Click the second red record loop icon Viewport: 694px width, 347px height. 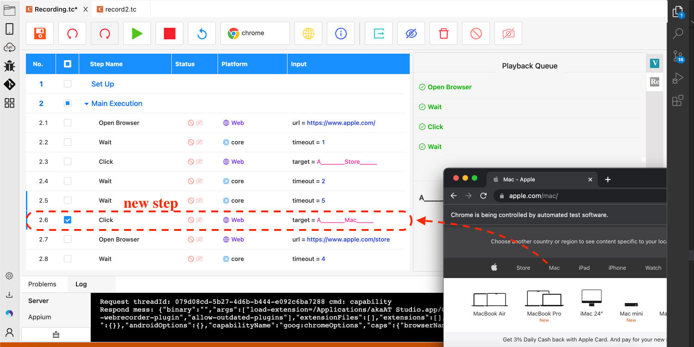(x=105, y=33)
